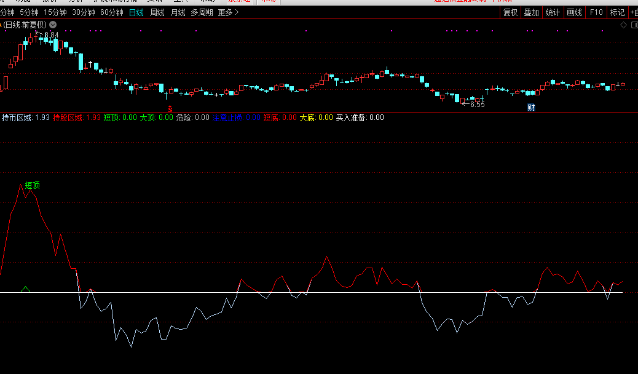Click the 标记 mark button

click(x=616, y=12)
